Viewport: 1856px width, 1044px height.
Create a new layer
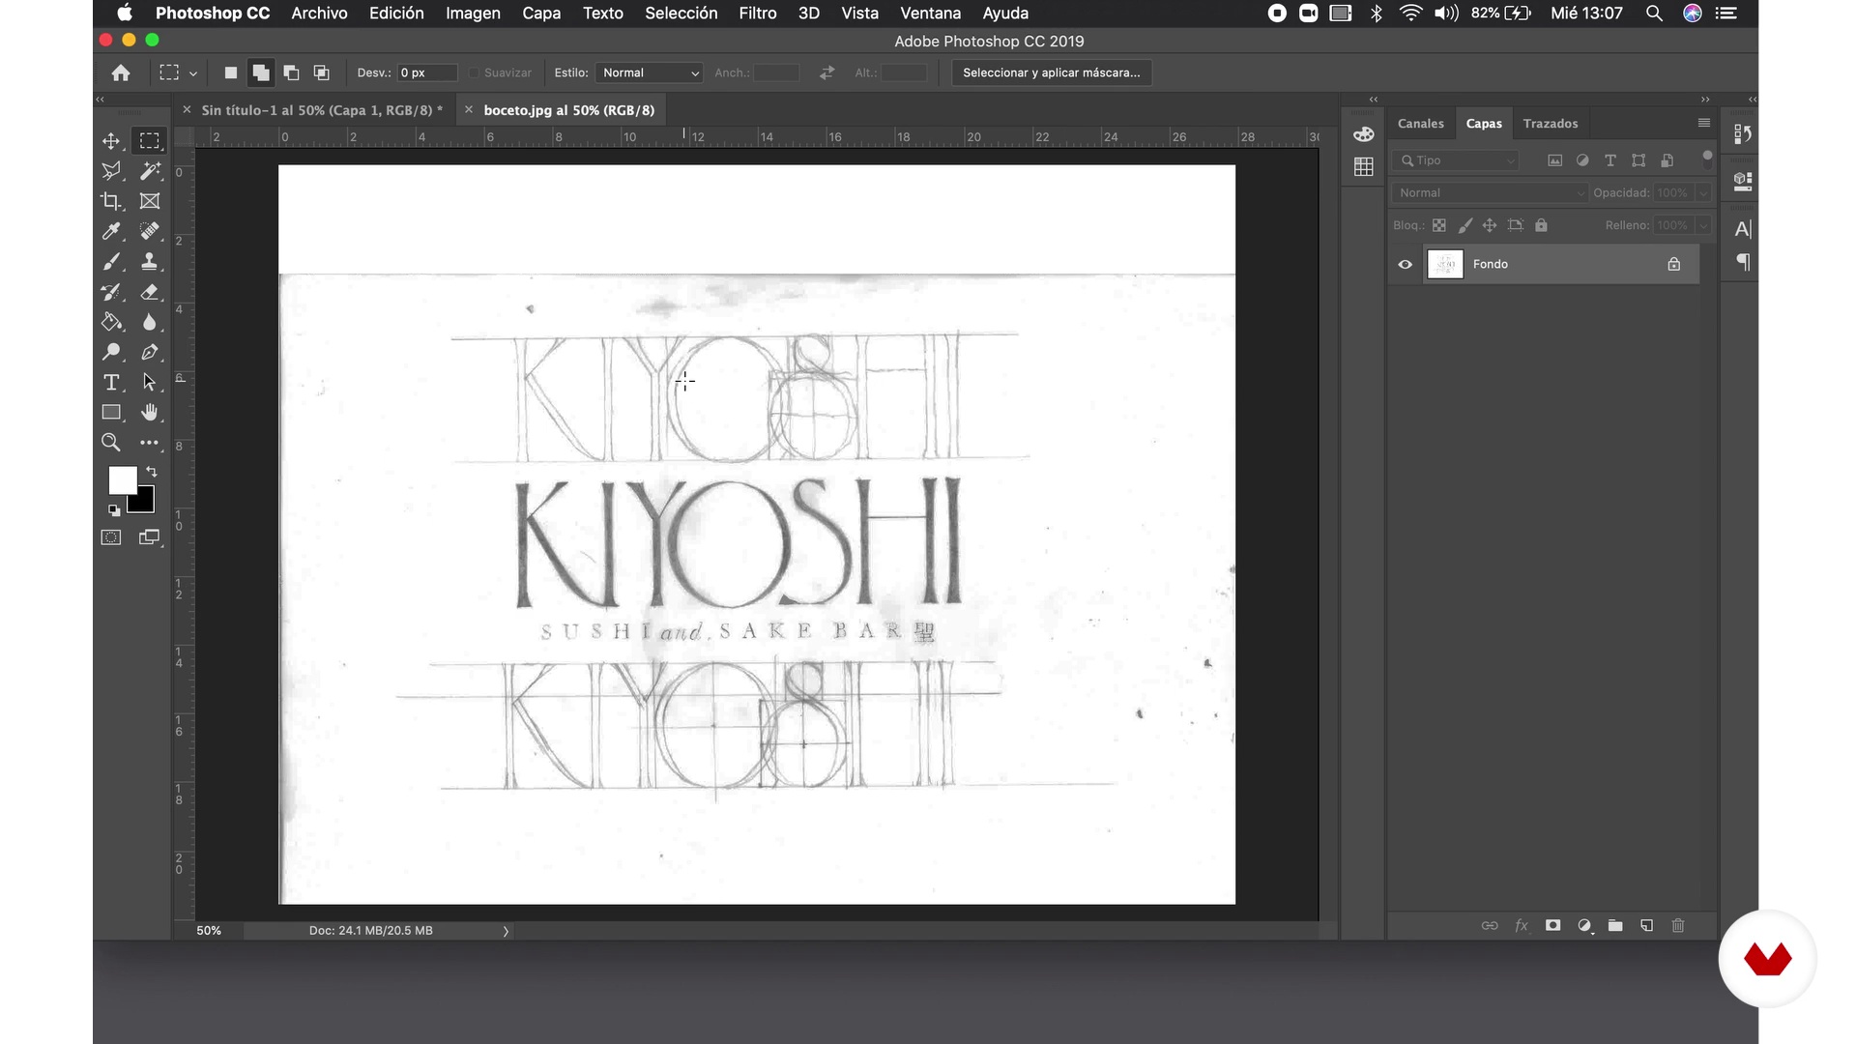(1646, 925)
